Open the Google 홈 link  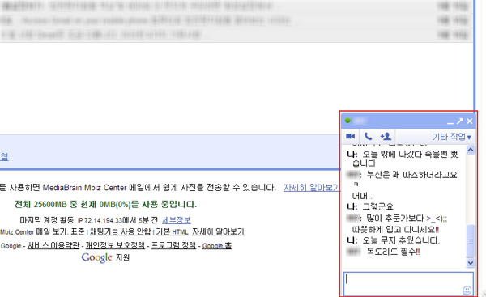(217, 246)
